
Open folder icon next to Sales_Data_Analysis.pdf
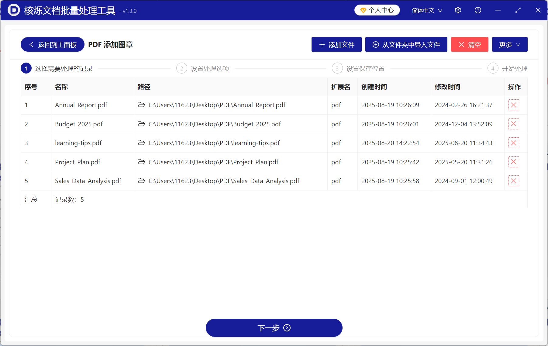coord(141,181)
